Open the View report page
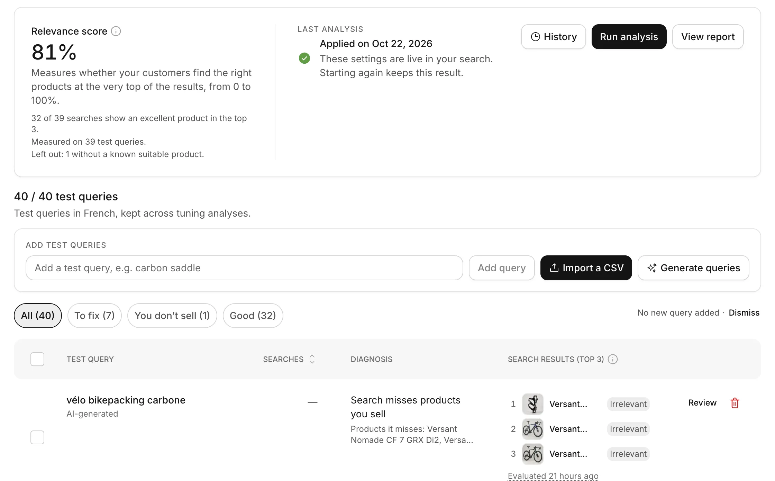 [708, 37]
